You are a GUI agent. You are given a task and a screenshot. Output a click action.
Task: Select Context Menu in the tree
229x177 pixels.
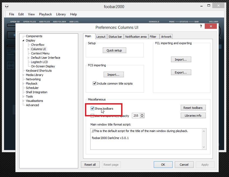40,53
